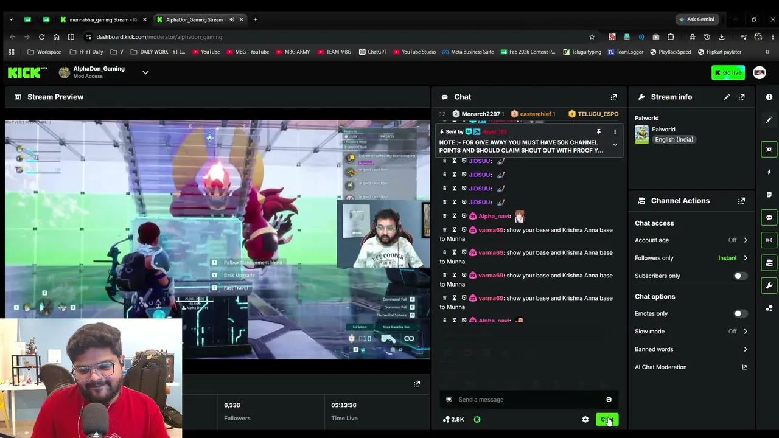Click the Alpha_navi username in chat
The width and height of the screenshot is (779, 438).
point(494,216)
